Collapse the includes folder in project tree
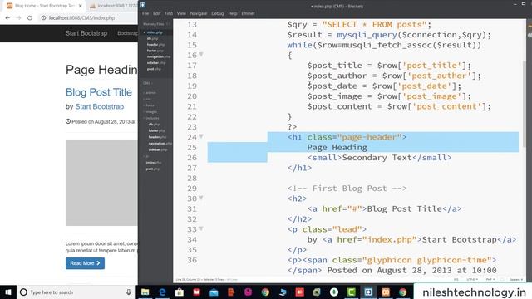The height and width of the screenshot is (299, 532). [x=152, y=118]
